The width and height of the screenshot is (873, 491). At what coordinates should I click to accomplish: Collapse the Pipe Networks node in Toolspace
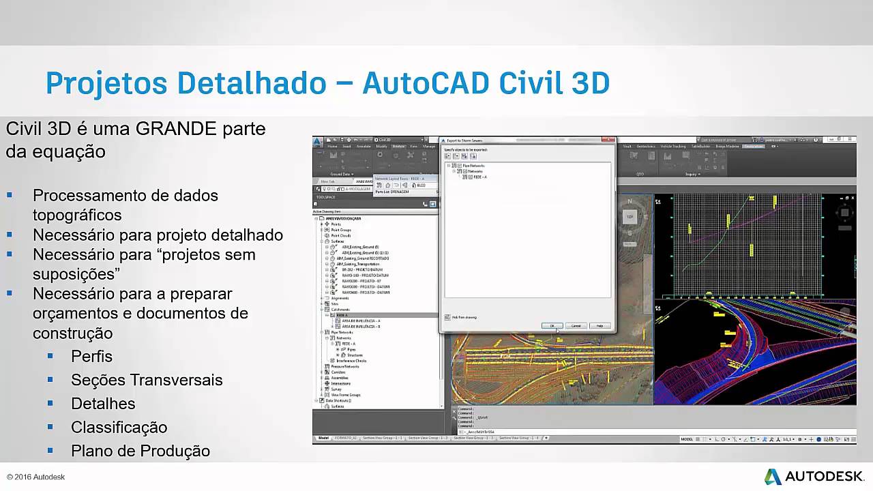coord(321,332)
